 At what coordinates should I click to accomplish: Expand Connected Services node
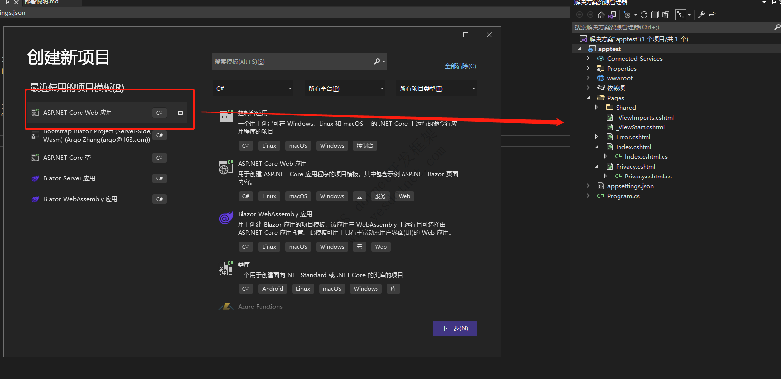click(x=588, y=58)
